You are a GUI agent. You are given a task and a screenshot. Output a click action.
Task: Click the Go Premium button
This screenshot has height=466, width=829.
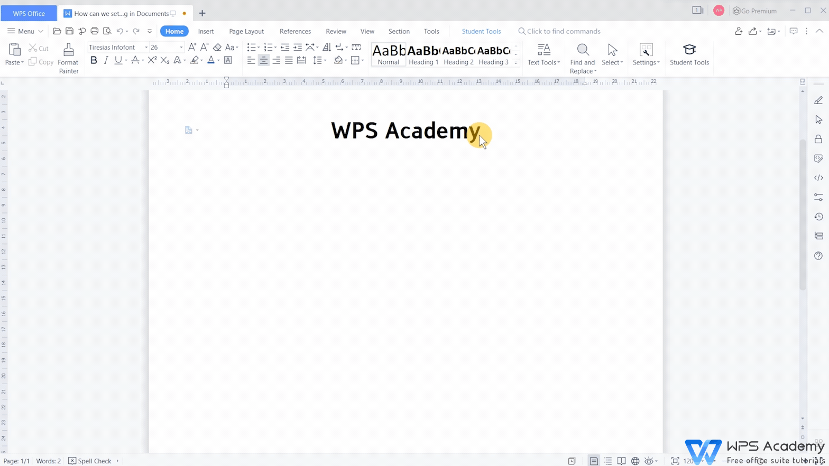point(754,11)
